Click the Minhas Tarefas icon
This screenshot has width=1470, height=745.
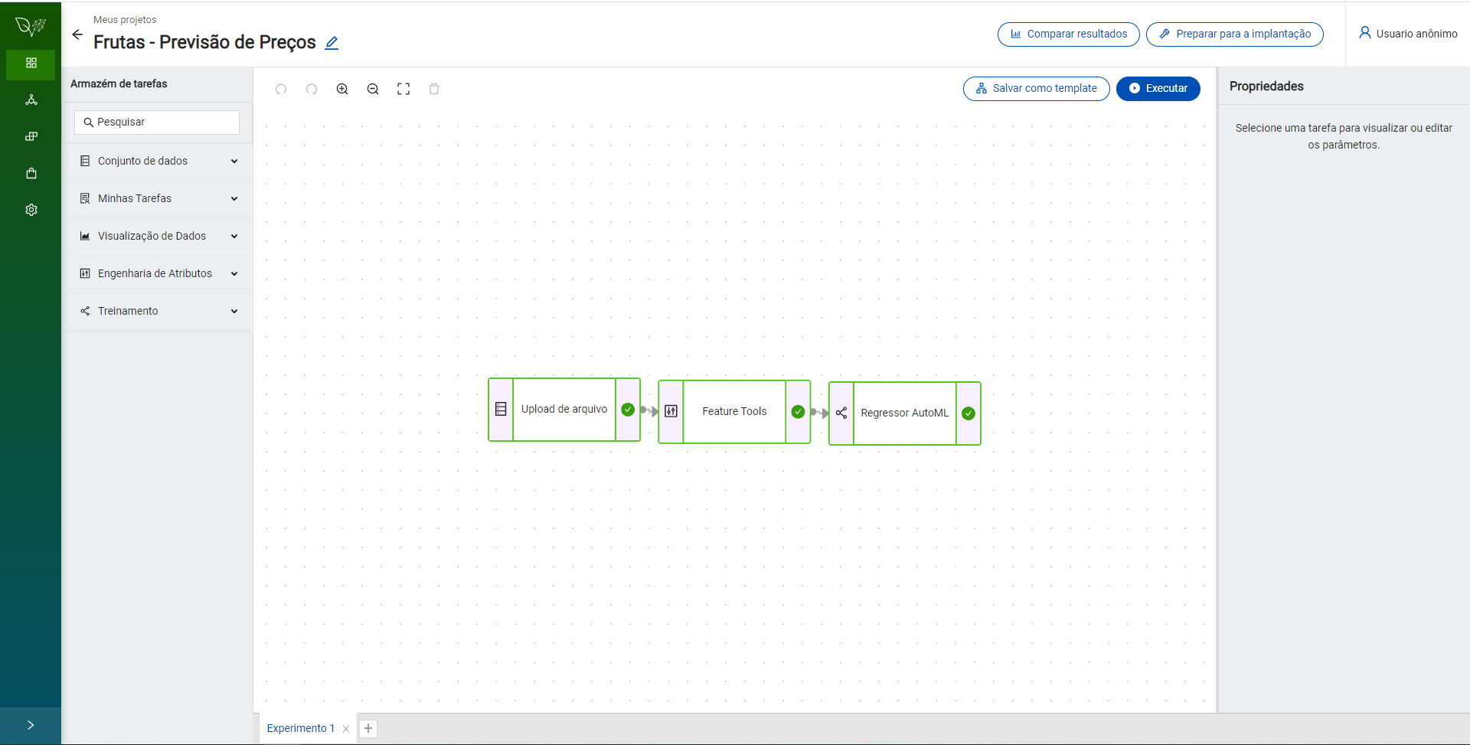point(85,199)
